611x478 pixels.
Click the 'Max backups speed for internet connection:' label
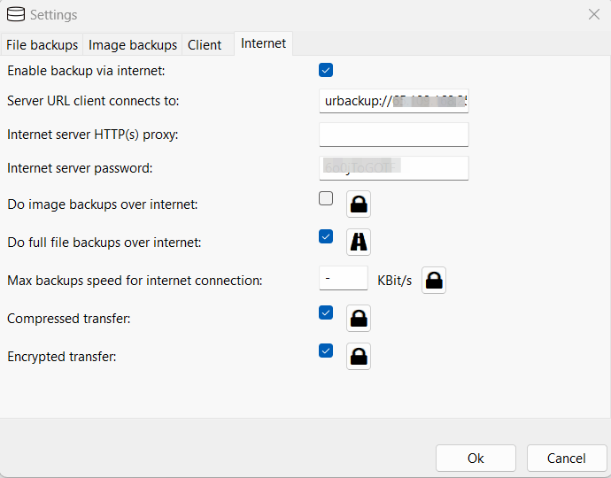(135, 281)
